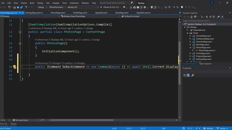Switch to AppShell.xaml.cs tab

(144, 13)
